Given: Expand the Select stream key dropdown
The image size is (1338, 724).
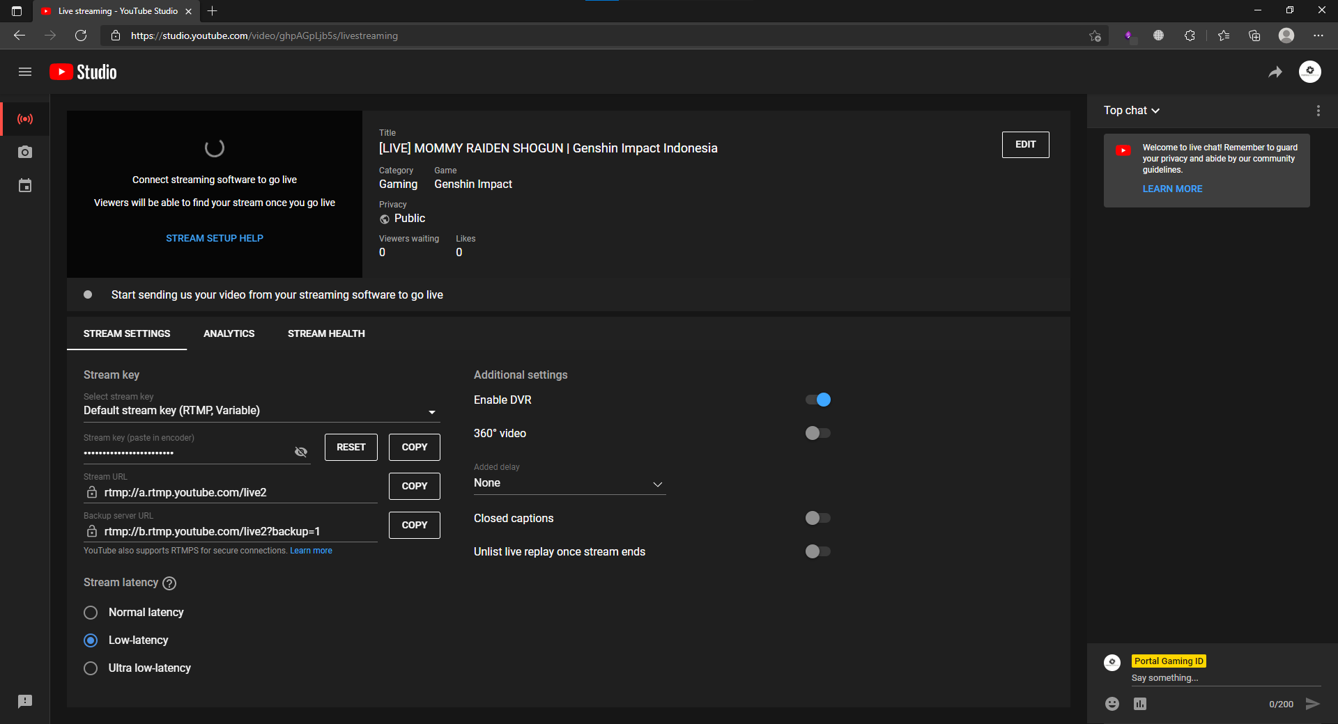Looking at the screenshot, I should coord(261,411).
